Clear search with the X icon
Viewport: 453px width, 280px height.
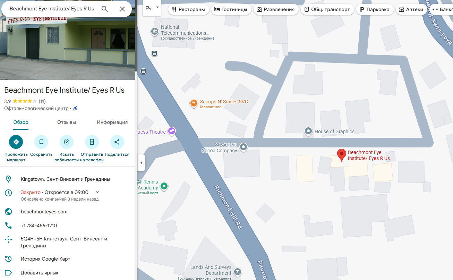[122, 9]
